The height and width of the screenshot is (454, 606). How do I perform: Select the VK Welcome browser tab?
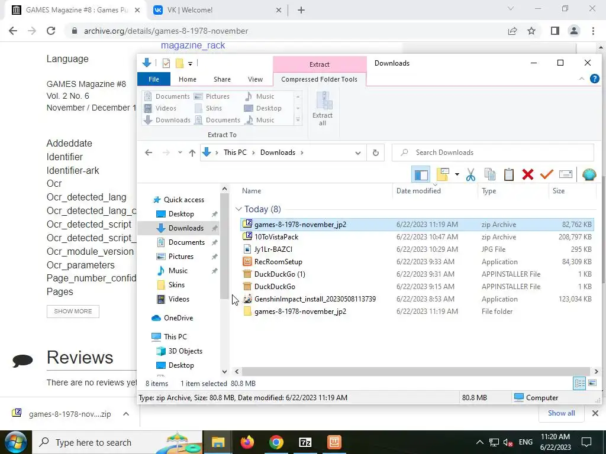tap(218, 10)
